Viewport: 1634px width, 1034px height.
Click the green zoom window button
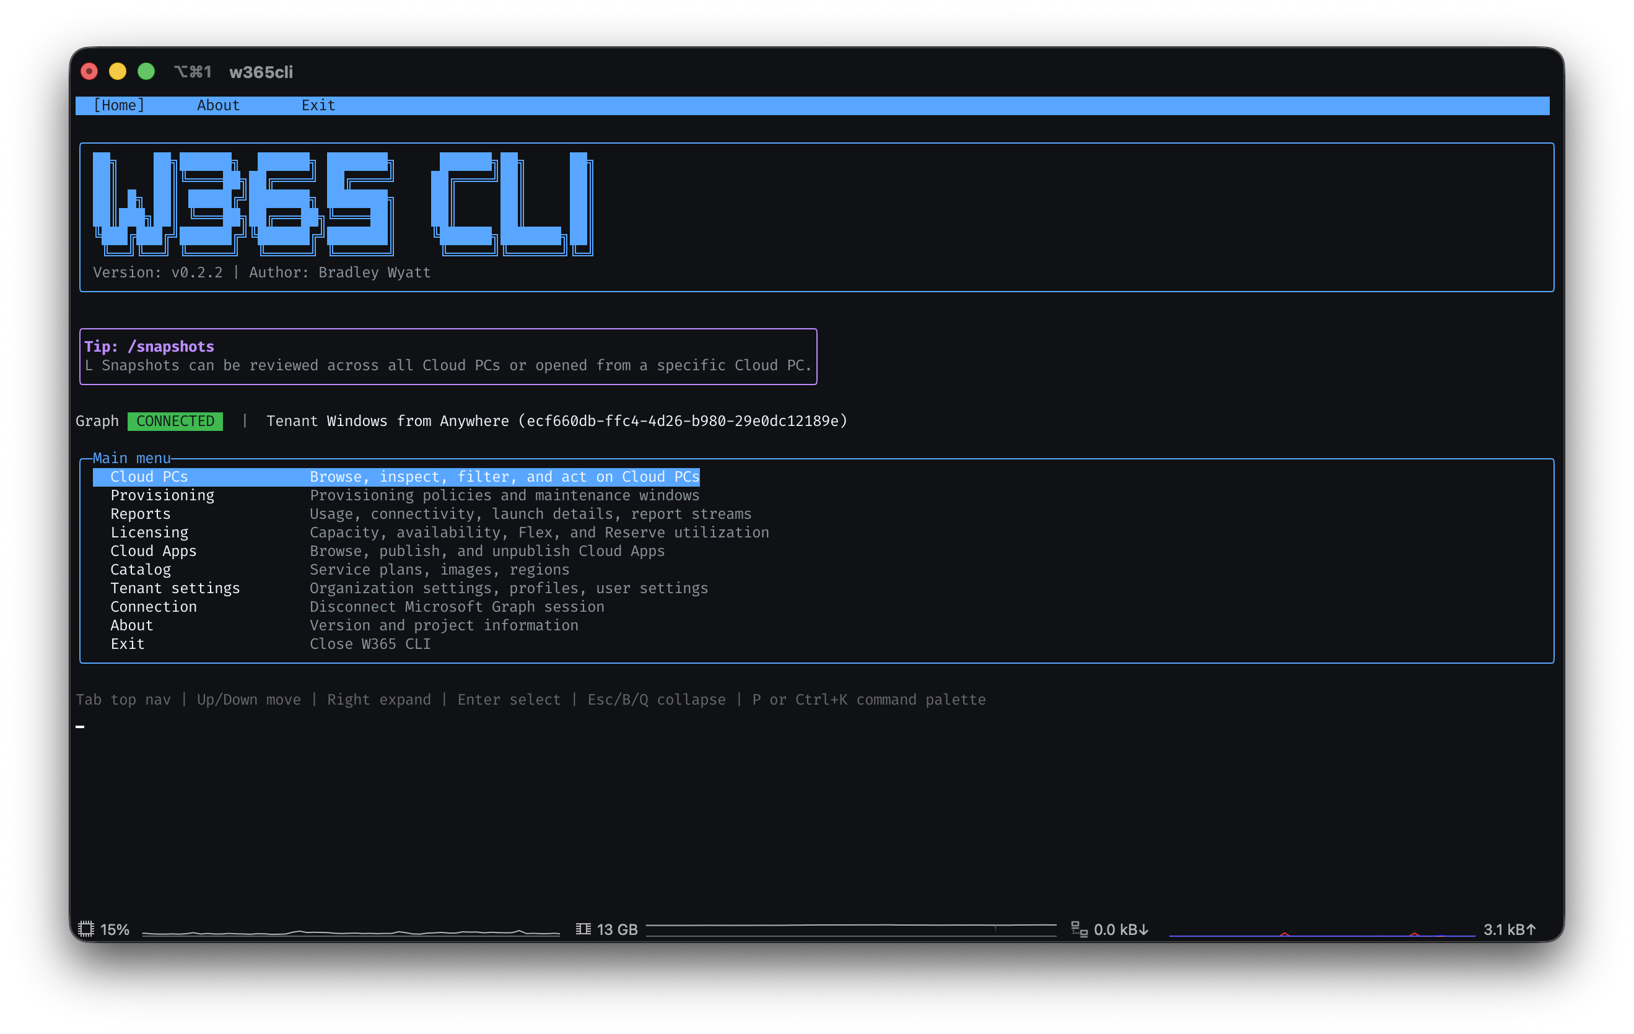tap(147, 71)
